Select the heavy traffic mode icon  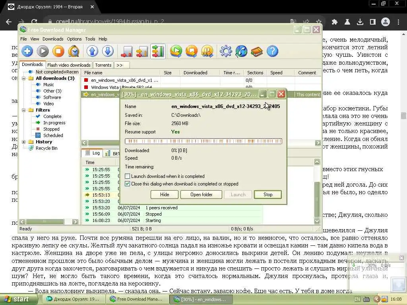click(x=158, y=51)
